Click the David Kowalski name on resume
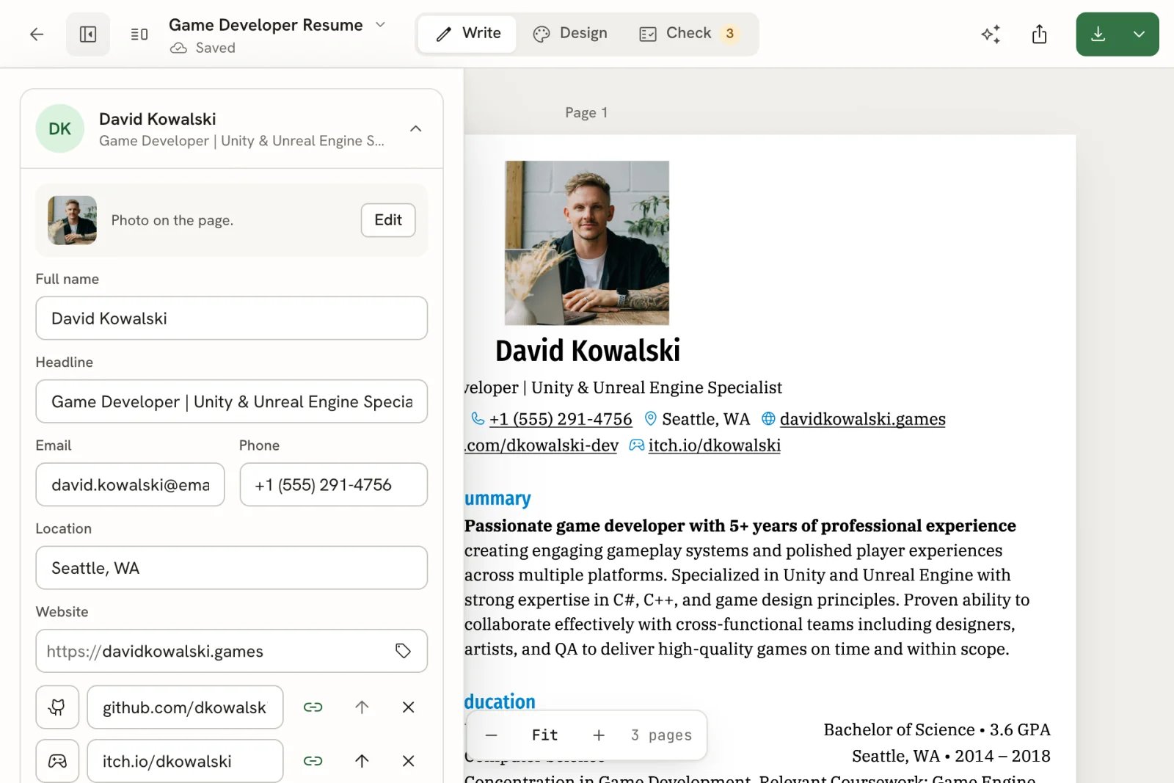 pyautogui.click(x=588, y=351)
